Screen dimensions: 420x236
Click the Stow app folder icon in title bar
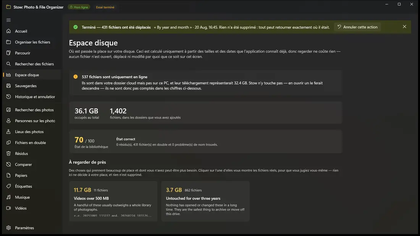pyautogui.click(x=8, y=7)
